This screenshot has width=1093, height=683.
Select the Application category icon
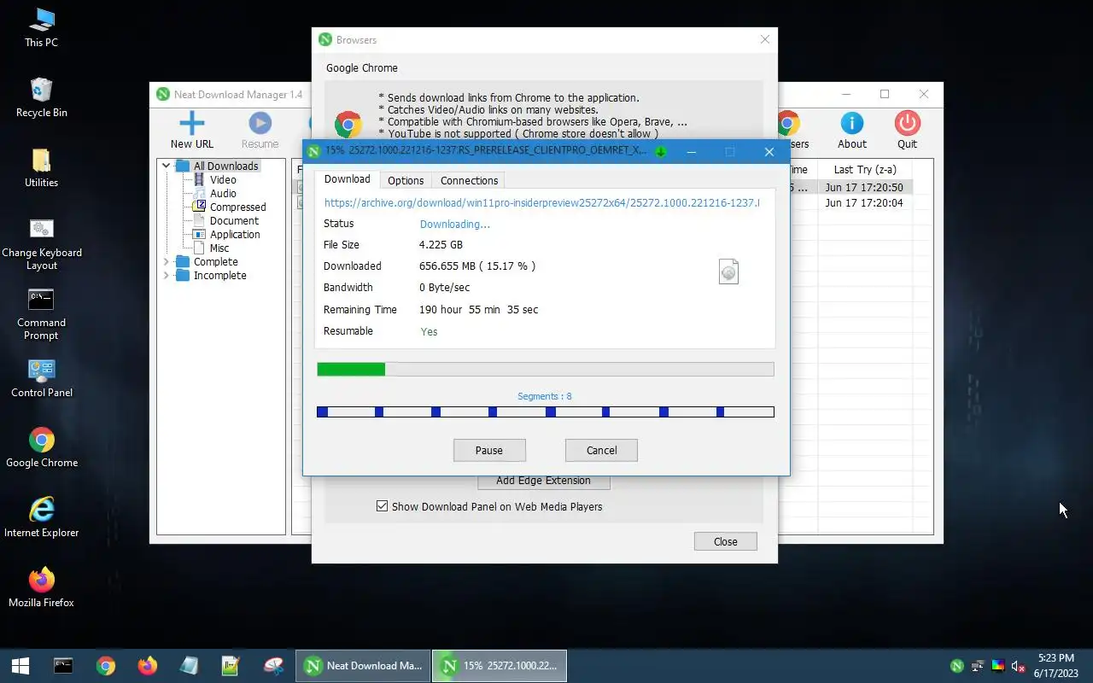(199, 234)
